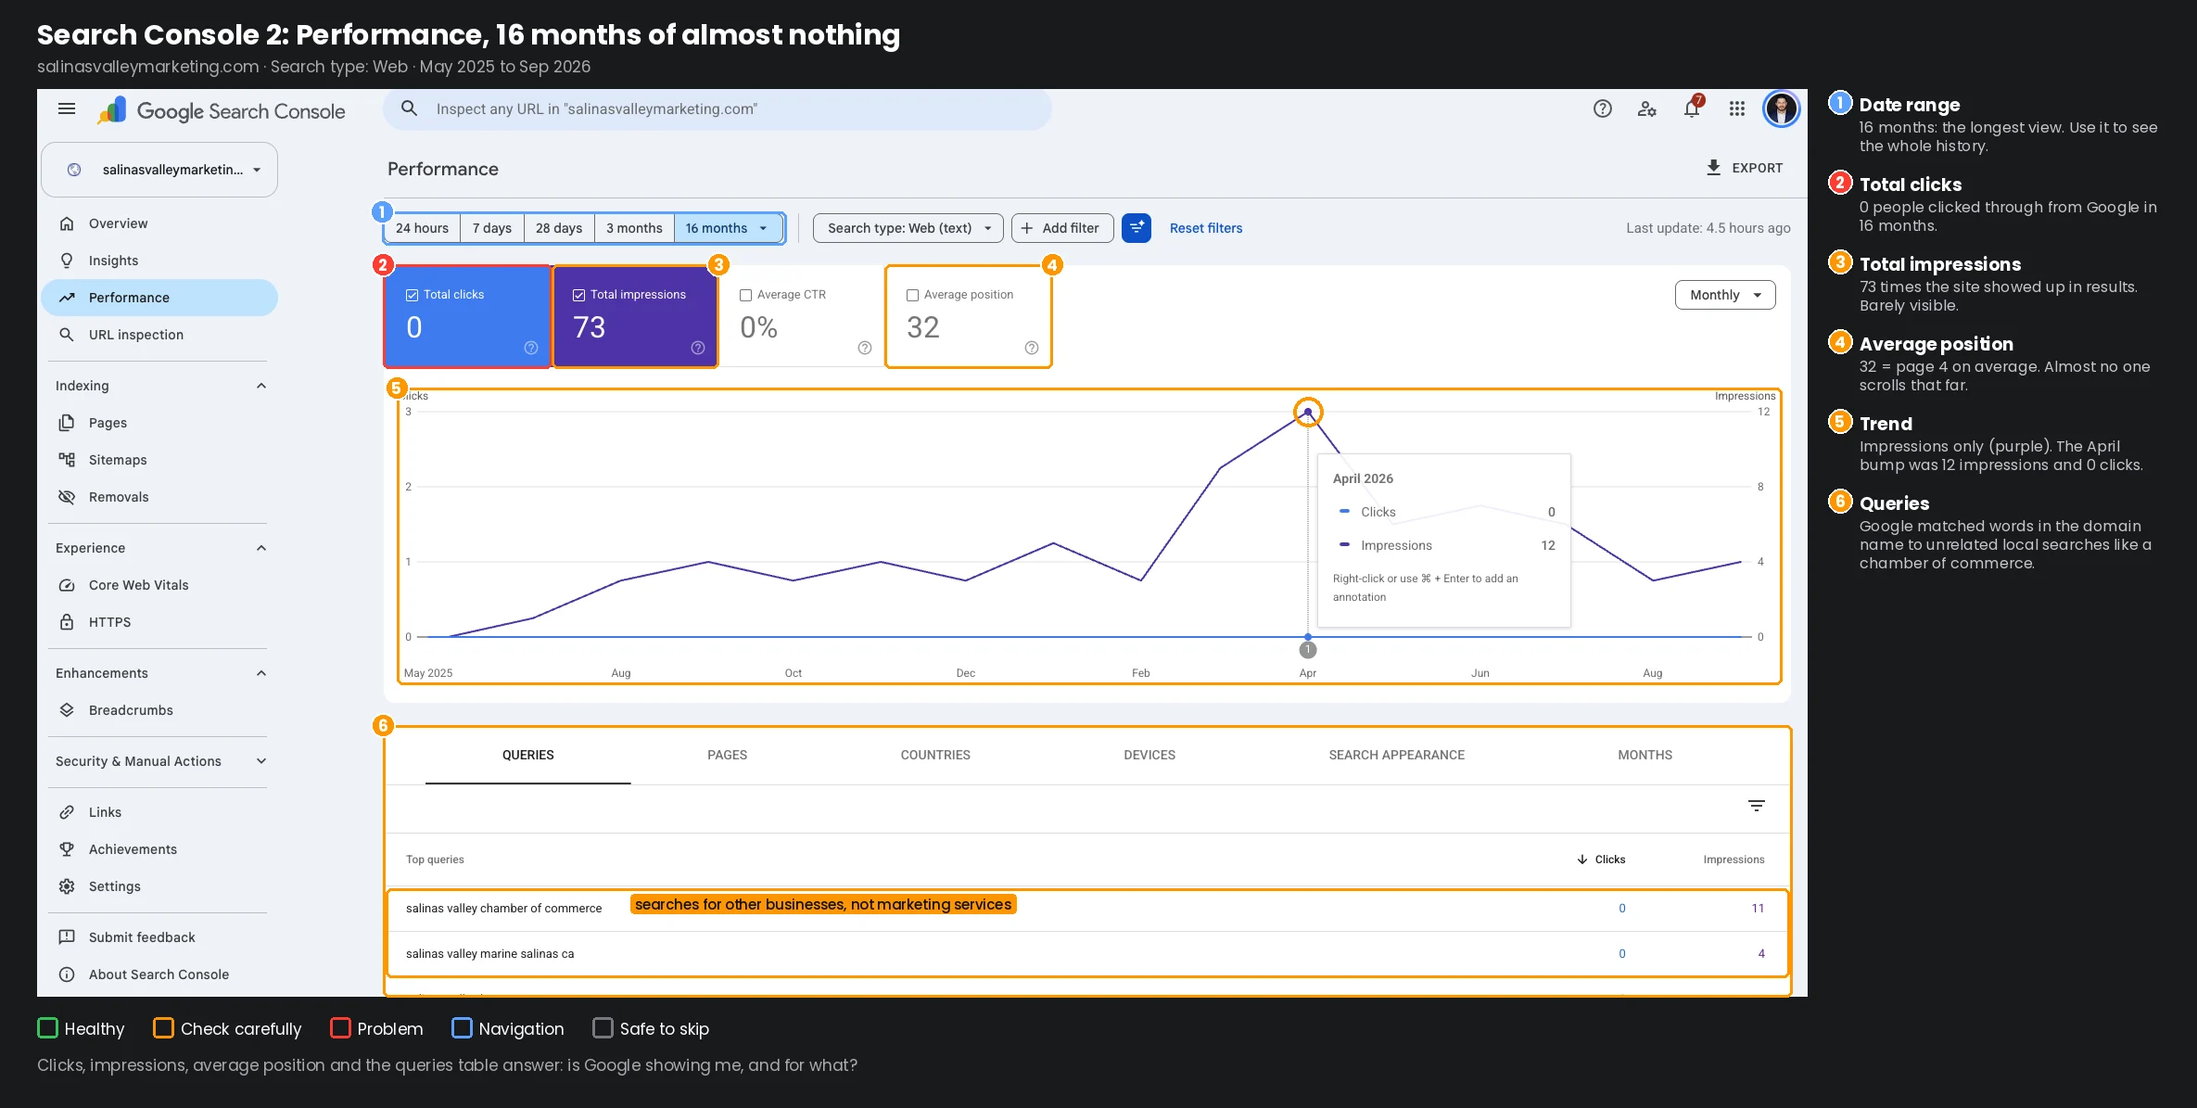Click the export download icon
Viewport: 2197px width, 1108px height.
click(x=1713, y=168)
